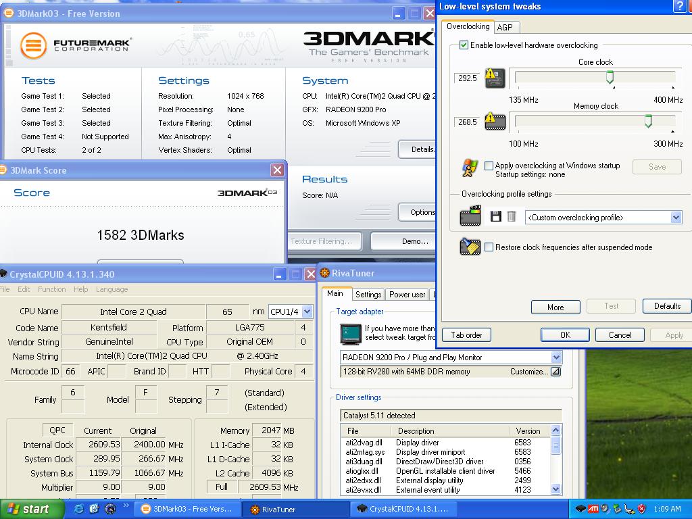Select RivaTuner Main tab
This screenshot has width=692, height=519.
point(335,293)
